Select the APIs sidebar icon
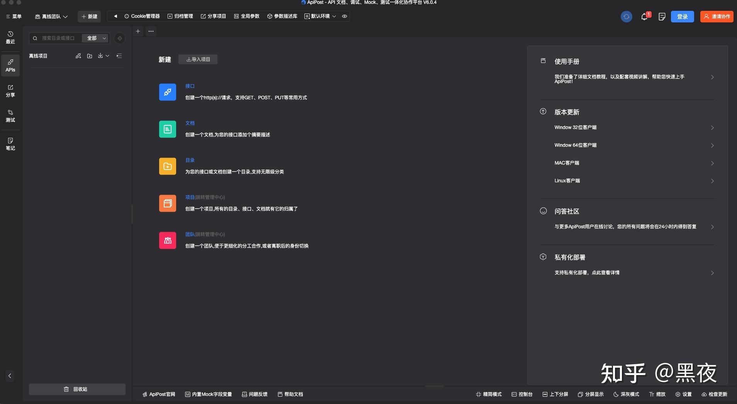The height and width of the screenshot is (404, 737). tap(10, 65)
